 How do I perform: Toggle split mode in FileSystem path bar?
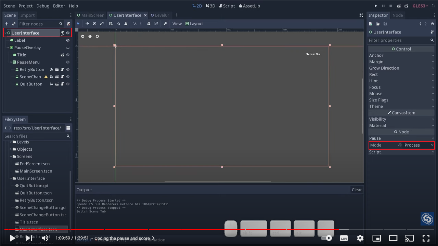click(68, 128)
